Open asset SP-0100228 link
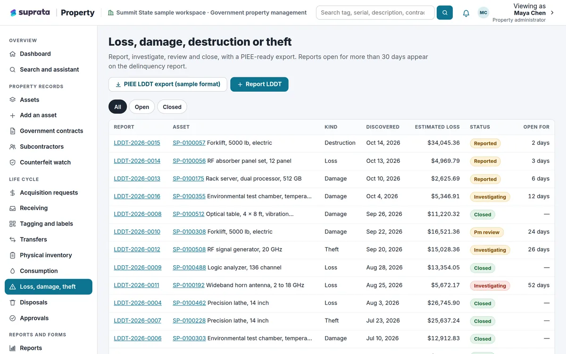Image resolution: width=566 pixels, height=354 pixels. 189,320
